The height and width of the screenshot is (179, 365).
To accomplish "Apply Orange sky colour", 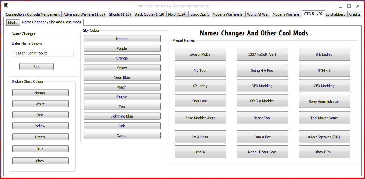I will point(122,58).
